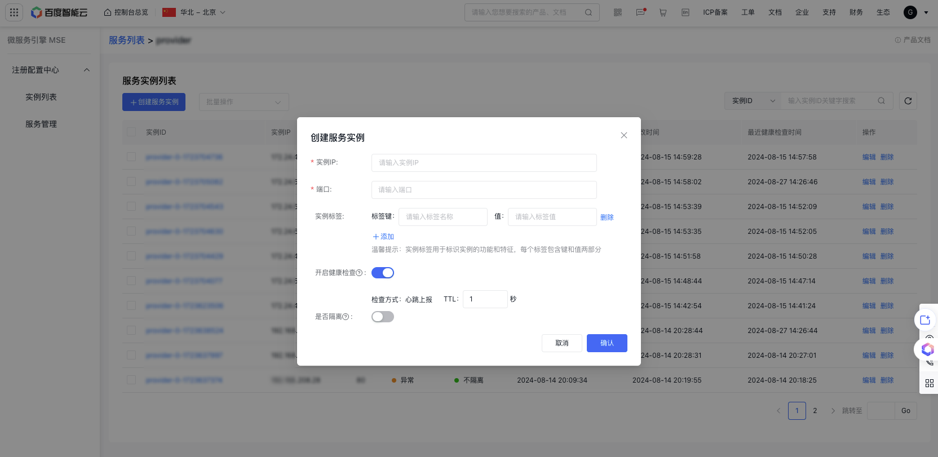Open the 实例ID search type dropdown
938x457 pixels.
point(753,101)
